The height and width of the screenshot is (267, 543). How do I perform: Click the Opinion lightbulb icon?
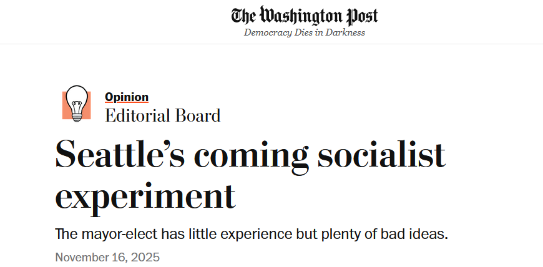click(x=77, y=104)
